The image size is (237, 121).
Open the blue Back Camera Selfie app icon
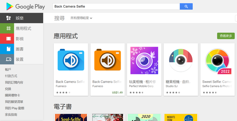tap(71, 60)
